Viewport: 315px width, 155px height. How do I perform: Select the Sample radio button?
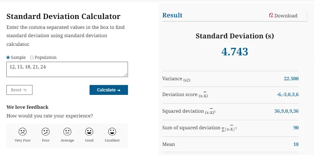(x=8, y=58)
